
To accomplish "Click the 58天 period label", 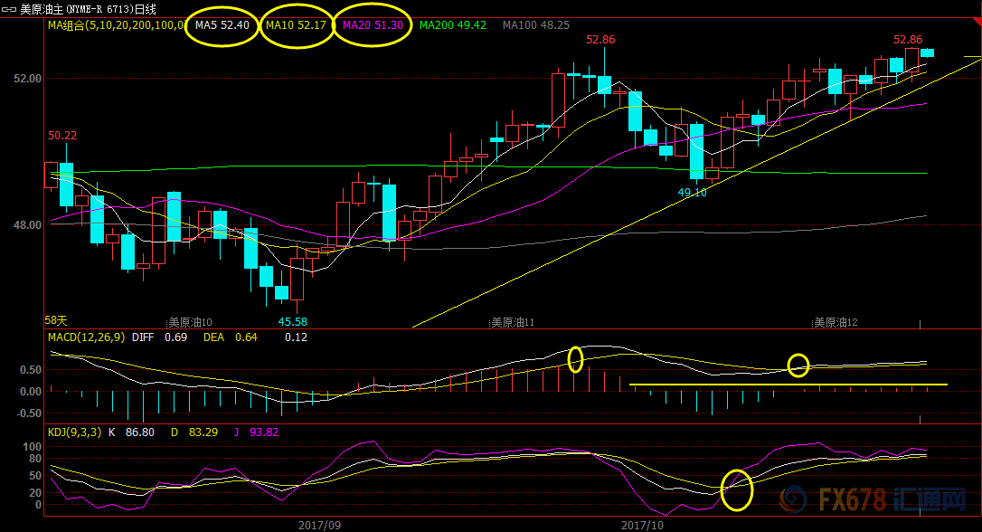I will coord(56,320).
